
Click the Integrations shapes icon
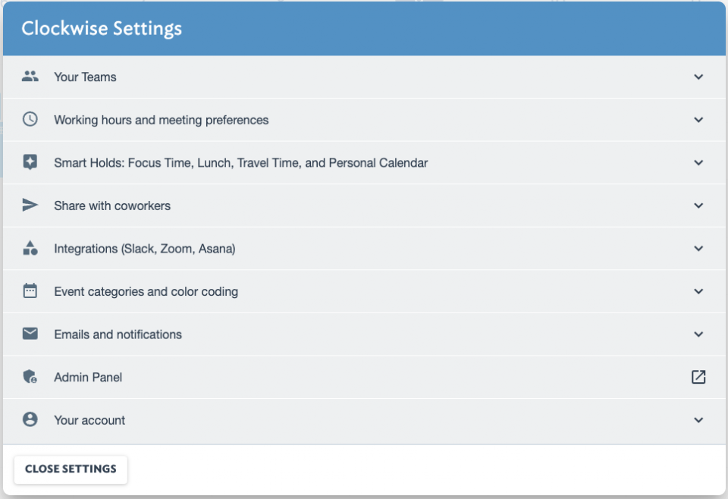pyautogui.click(x=30, y=248)
